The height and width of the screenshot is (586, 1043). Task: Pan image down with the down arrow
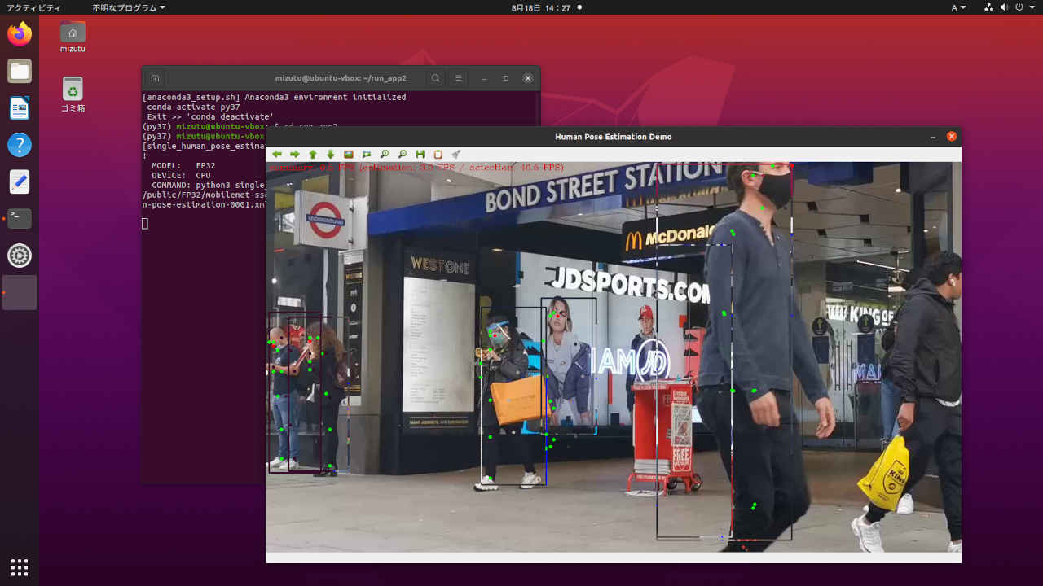(331, 154)
